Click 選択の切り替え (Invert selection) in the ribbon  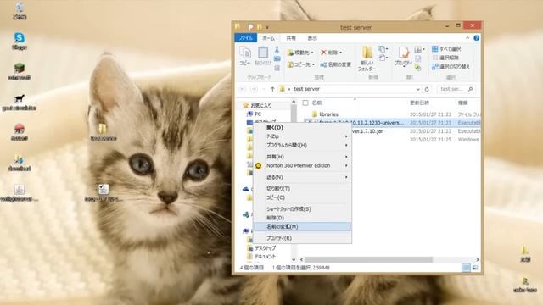pos(451,66)
